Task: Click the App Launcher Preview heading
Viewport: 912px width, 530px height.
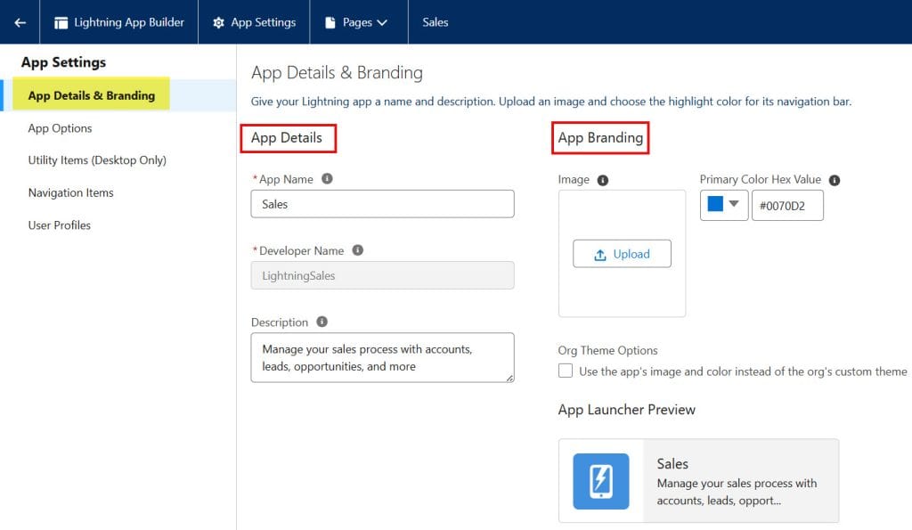Action: click(x=626, y=410)
